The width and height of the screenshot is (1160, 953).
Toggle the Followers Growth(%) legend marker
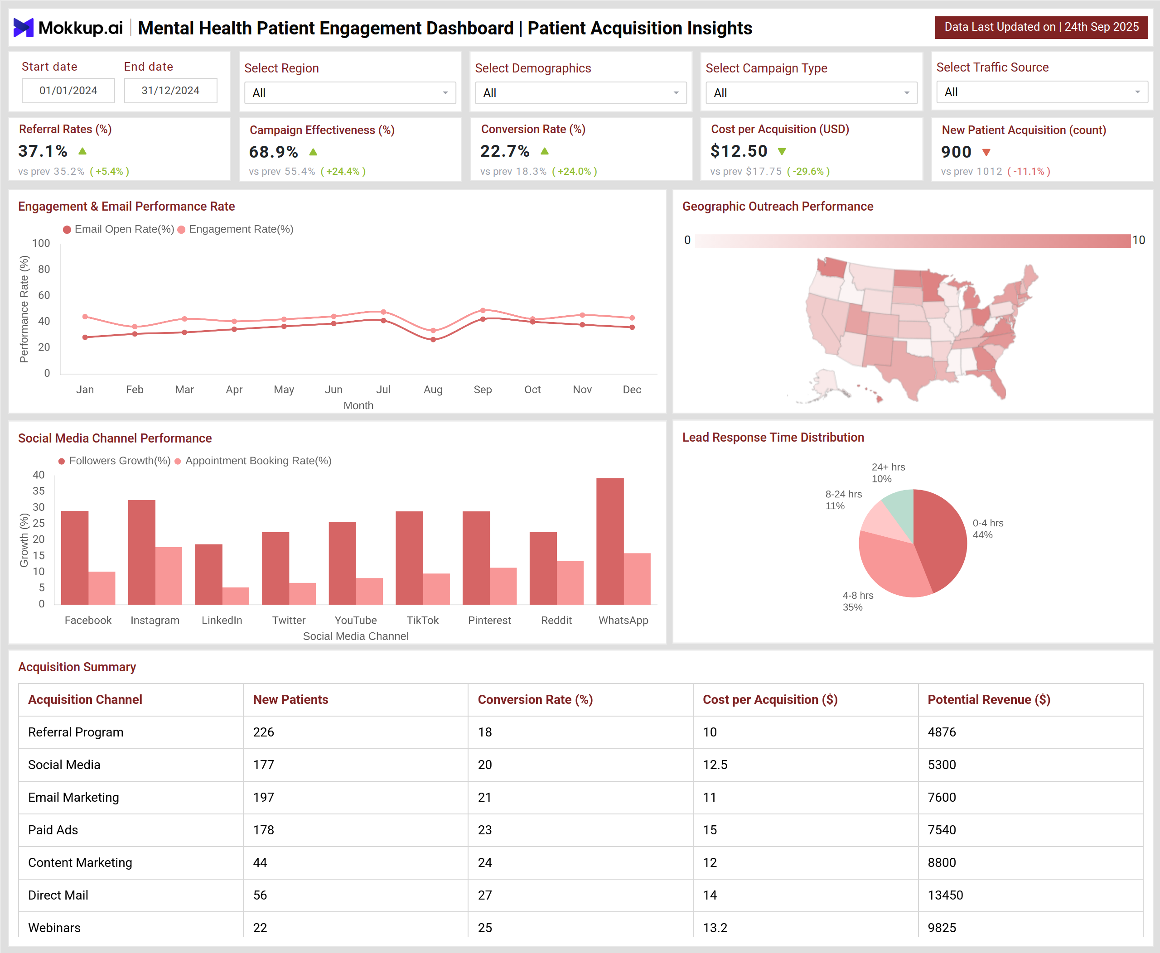(62, 461)
